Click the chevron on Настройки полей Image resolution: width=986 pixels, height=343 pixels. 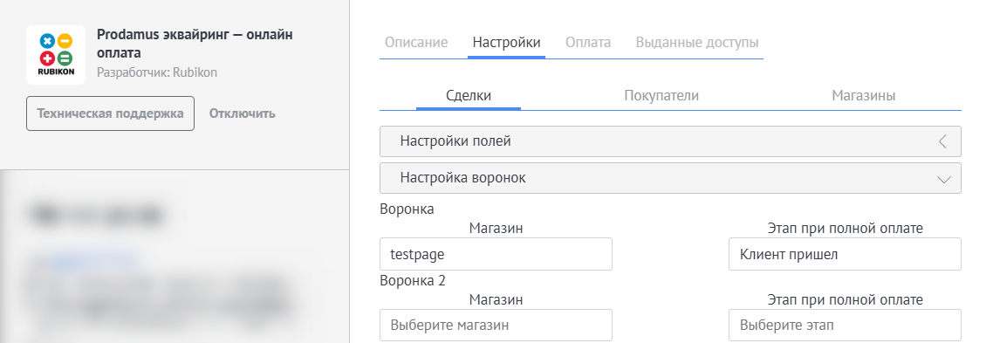pos(943,141)
